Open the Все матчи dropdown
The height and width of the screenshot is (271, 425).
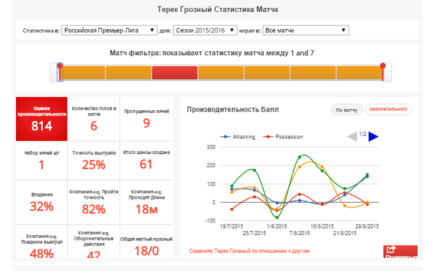click(305, 31)
